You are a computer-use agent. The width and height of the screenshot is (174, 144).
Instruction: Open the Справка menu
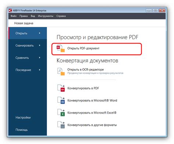tap(61, 16)
